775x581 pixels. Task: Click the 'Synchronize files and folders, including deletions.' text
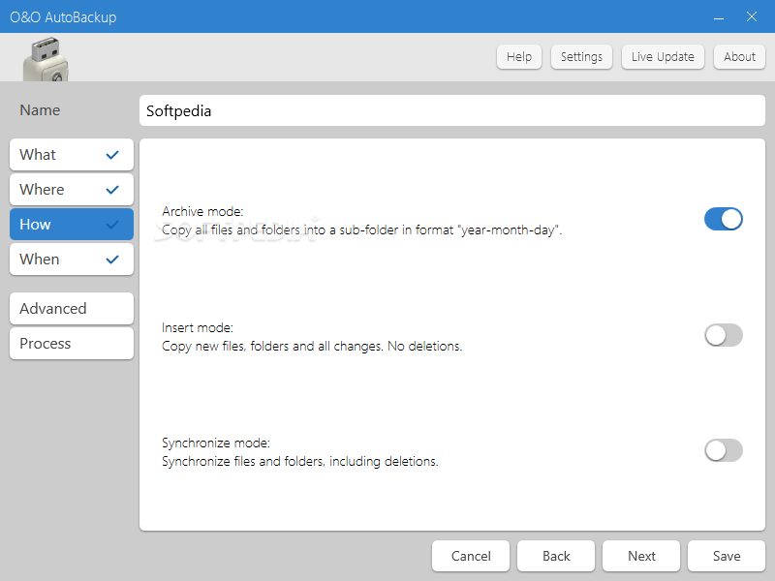click(300, 462)
